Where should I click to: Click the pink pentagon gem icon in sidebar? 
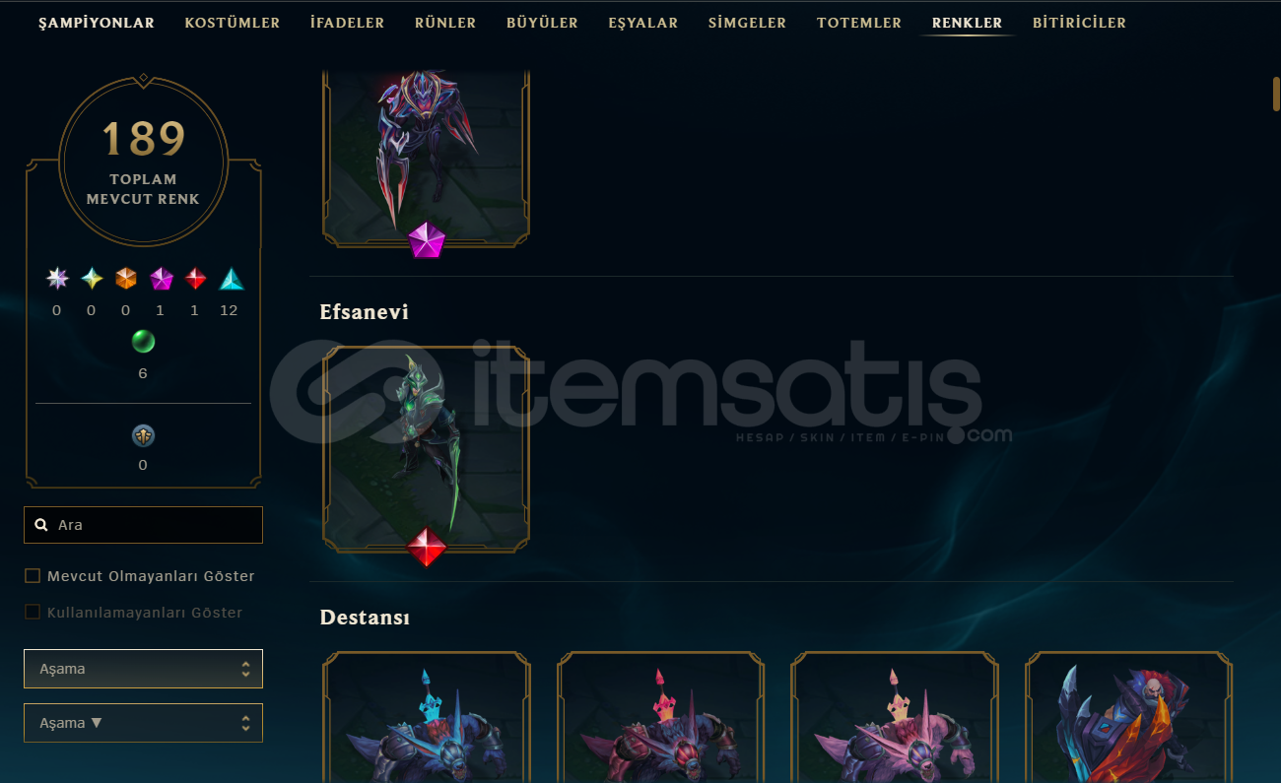161,279
